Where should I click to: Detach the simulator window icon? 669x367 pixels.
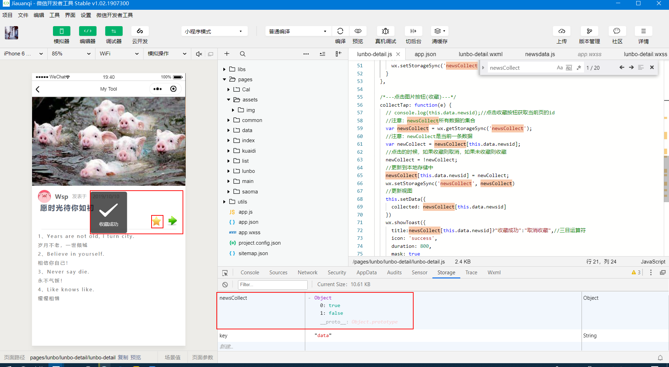210,54
